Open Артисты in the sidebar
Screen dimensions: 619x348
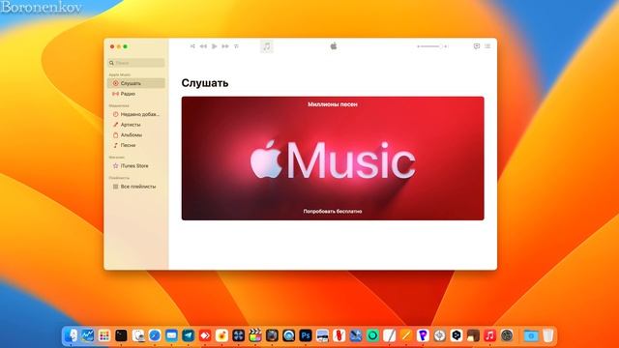pyautogui.click(x=136, y=125)
